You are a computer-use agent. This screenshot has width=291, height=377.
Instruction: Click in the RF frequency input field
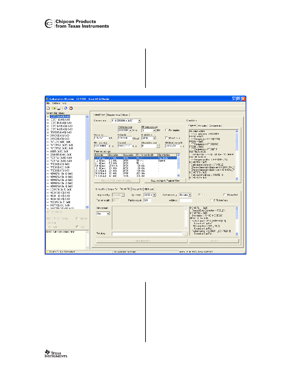click(101, 146)
